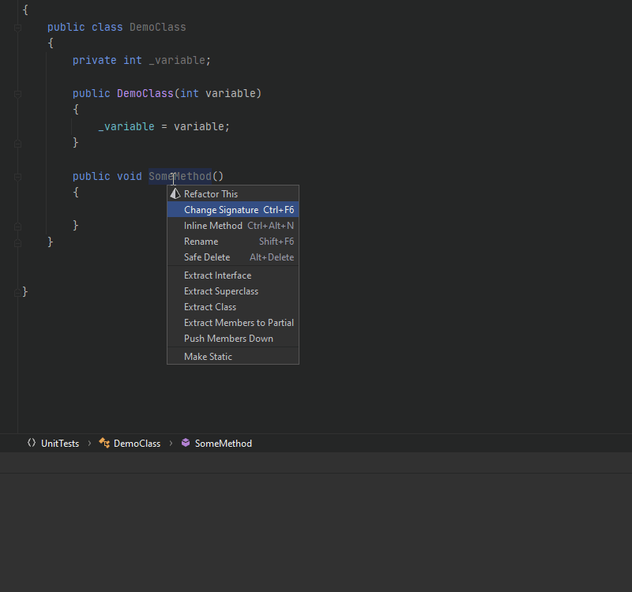Select Change Signature from refactor menu
Image resolution: width=632 pixels, height=592 pixels.
[x=233, y=210]
